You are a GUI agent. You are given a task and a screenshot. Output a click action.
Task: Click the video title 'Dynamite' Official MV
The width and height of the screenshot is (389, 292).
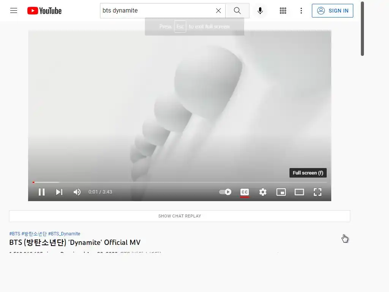(75, 242)
